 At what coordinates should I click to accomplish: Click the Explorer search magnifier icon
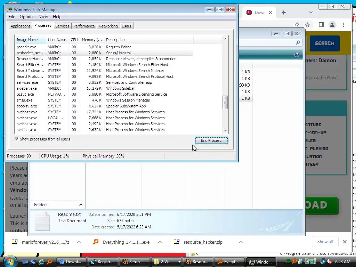click(298, 42)
